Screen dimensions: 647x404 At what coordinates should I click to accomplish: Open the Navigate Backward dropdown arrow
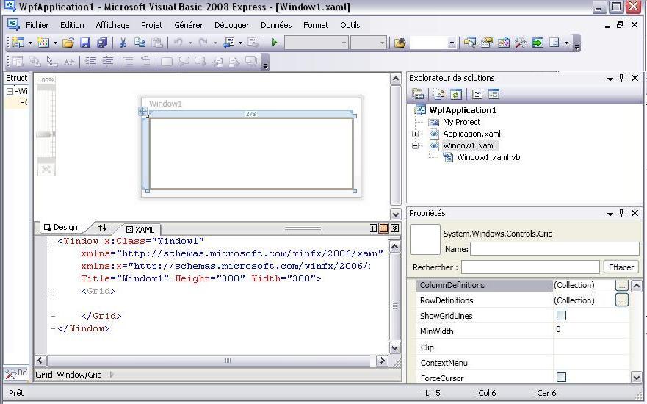[240, 43]
